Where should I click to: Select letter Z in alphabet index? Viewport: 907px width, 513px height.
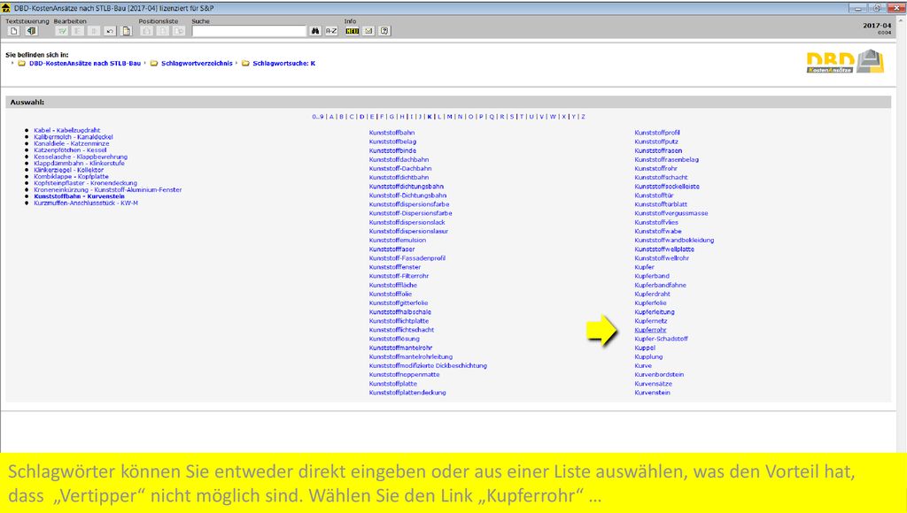[583, 117]
